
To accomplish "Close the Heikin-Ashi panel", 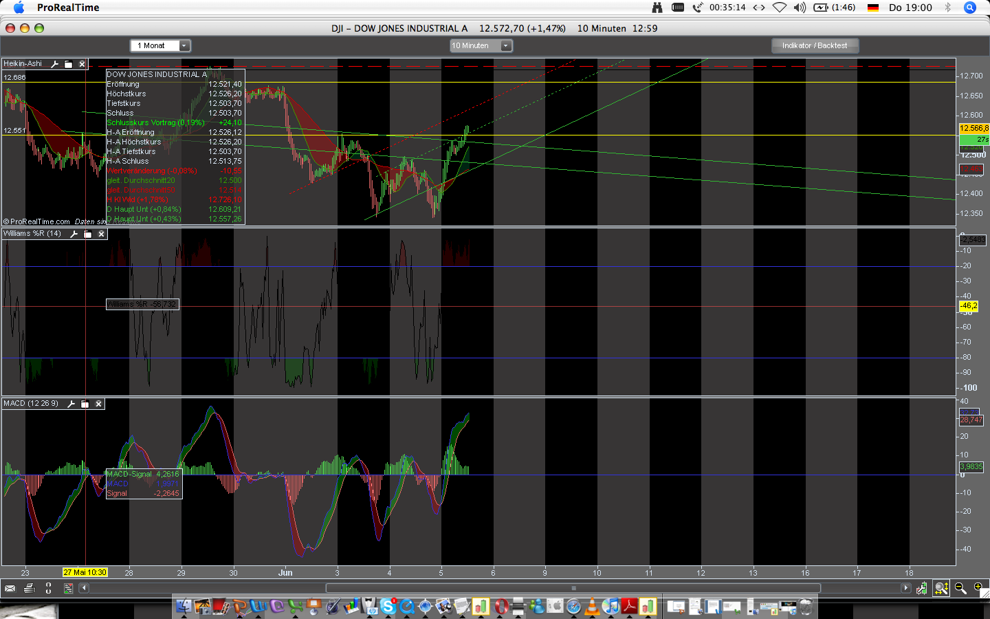I will pos(82,64).
